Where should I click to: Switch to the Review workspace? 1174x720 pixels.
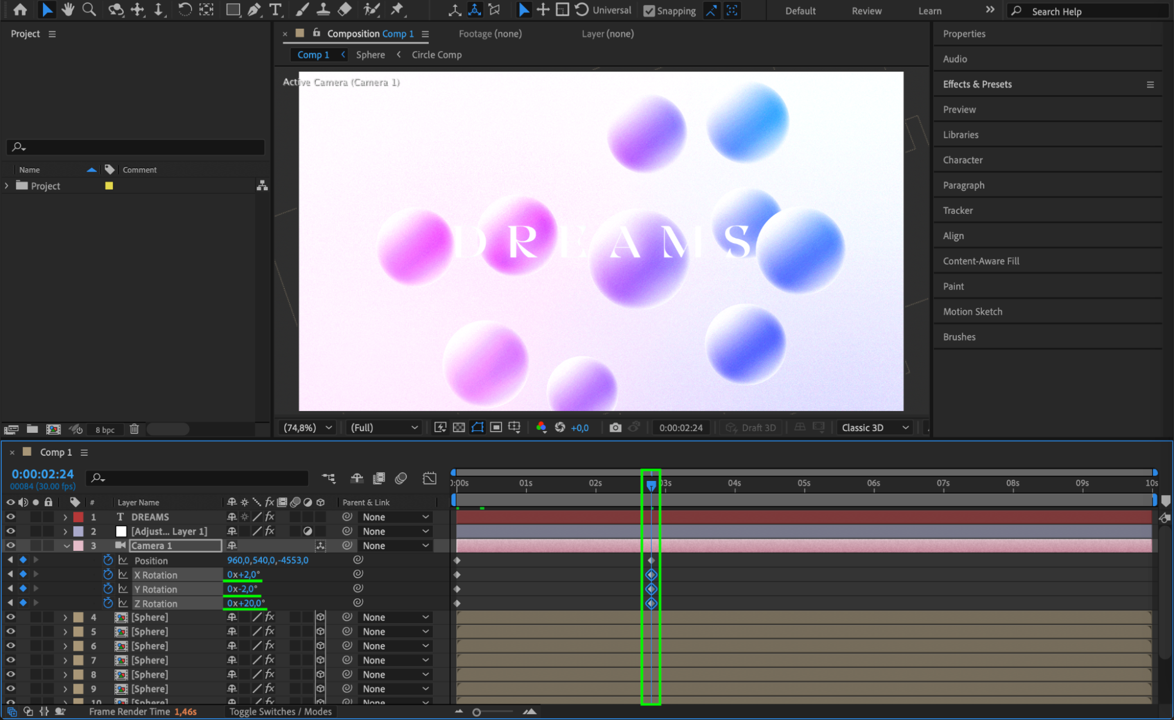pos(866,11)
